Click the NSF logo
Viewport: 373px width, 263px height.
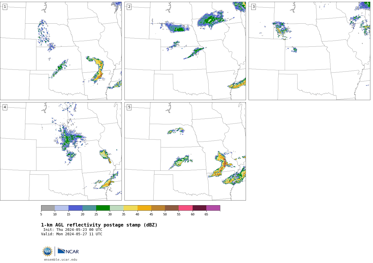pyautogui.click(x=47, y=251)
